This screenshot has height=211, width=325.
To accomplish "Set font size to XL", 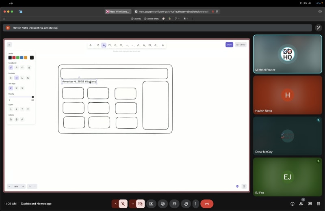I will coord(28,78).
